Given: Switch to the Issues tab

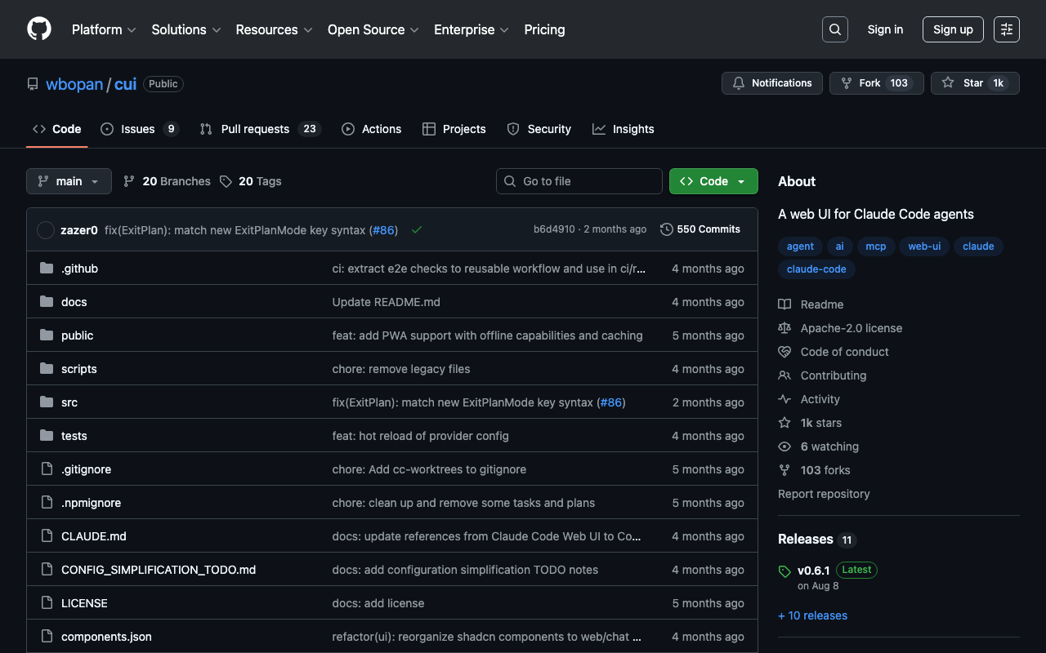Looking at the screenshot, I should (x=138, y=129).
